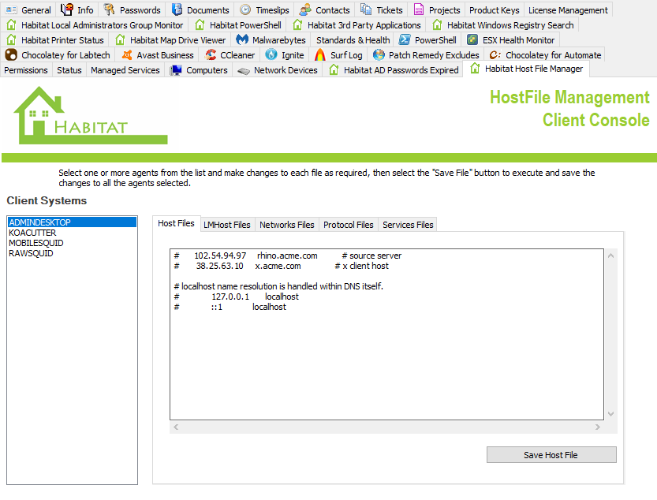Click inside the host file text area
This screenshot has width=657, height=500.
click(386, 355)
